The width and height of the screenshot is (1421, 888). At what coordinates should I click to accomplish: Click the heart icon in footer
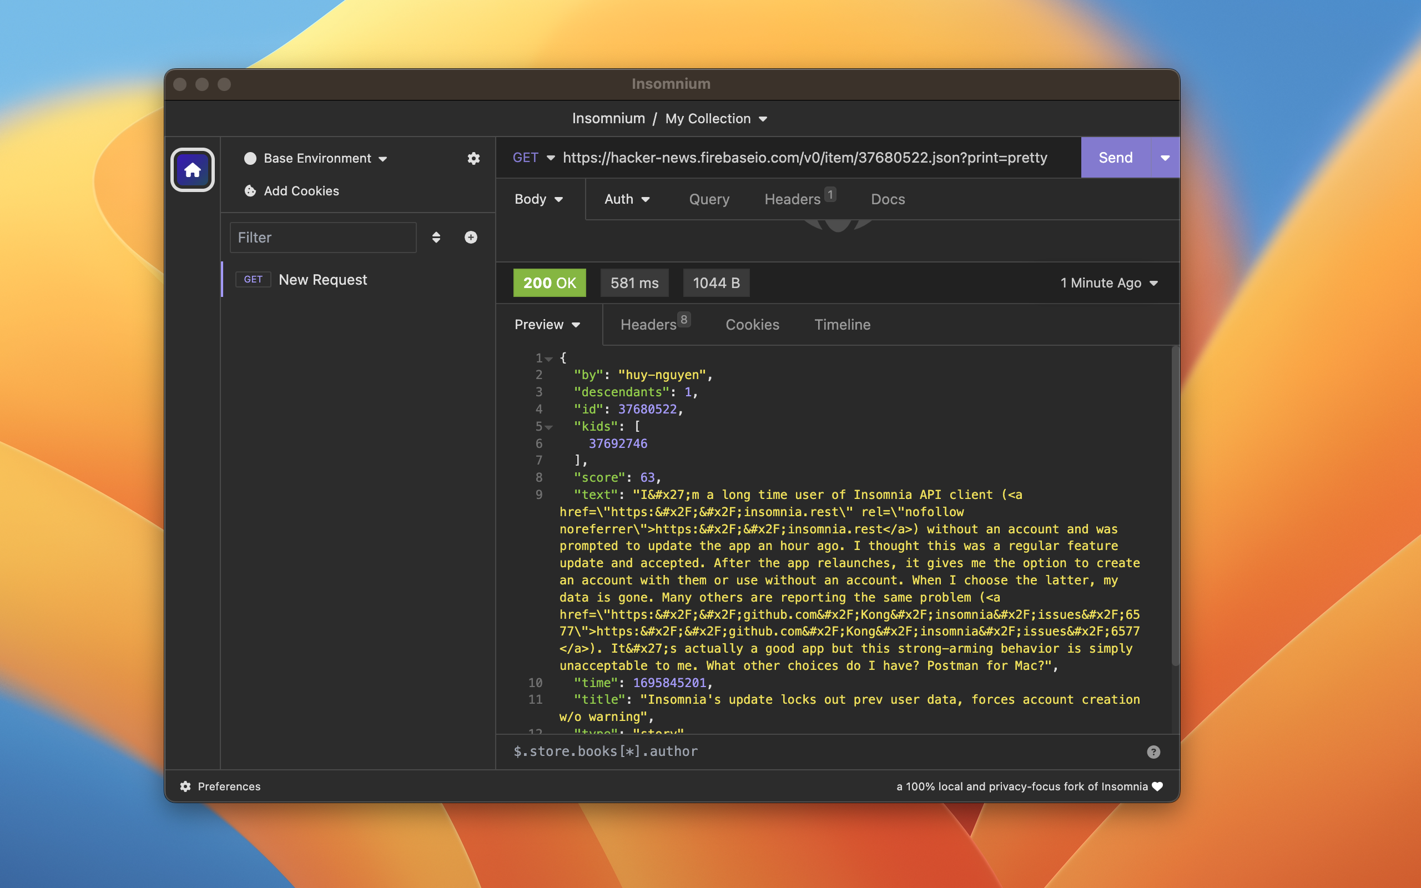pos(1157,786)
